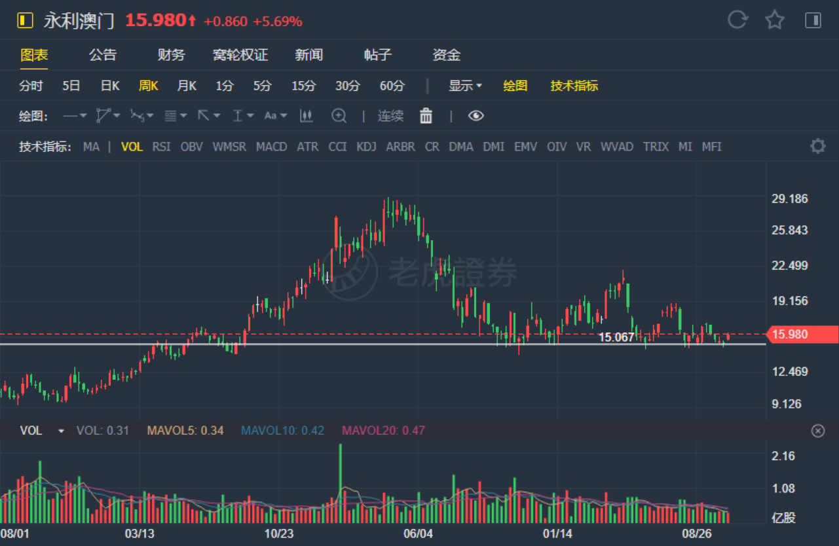The height and width of the screenshot is (546, 839).
Task: Select the 分时 intraday timeframe
Action: click(31, 86)
